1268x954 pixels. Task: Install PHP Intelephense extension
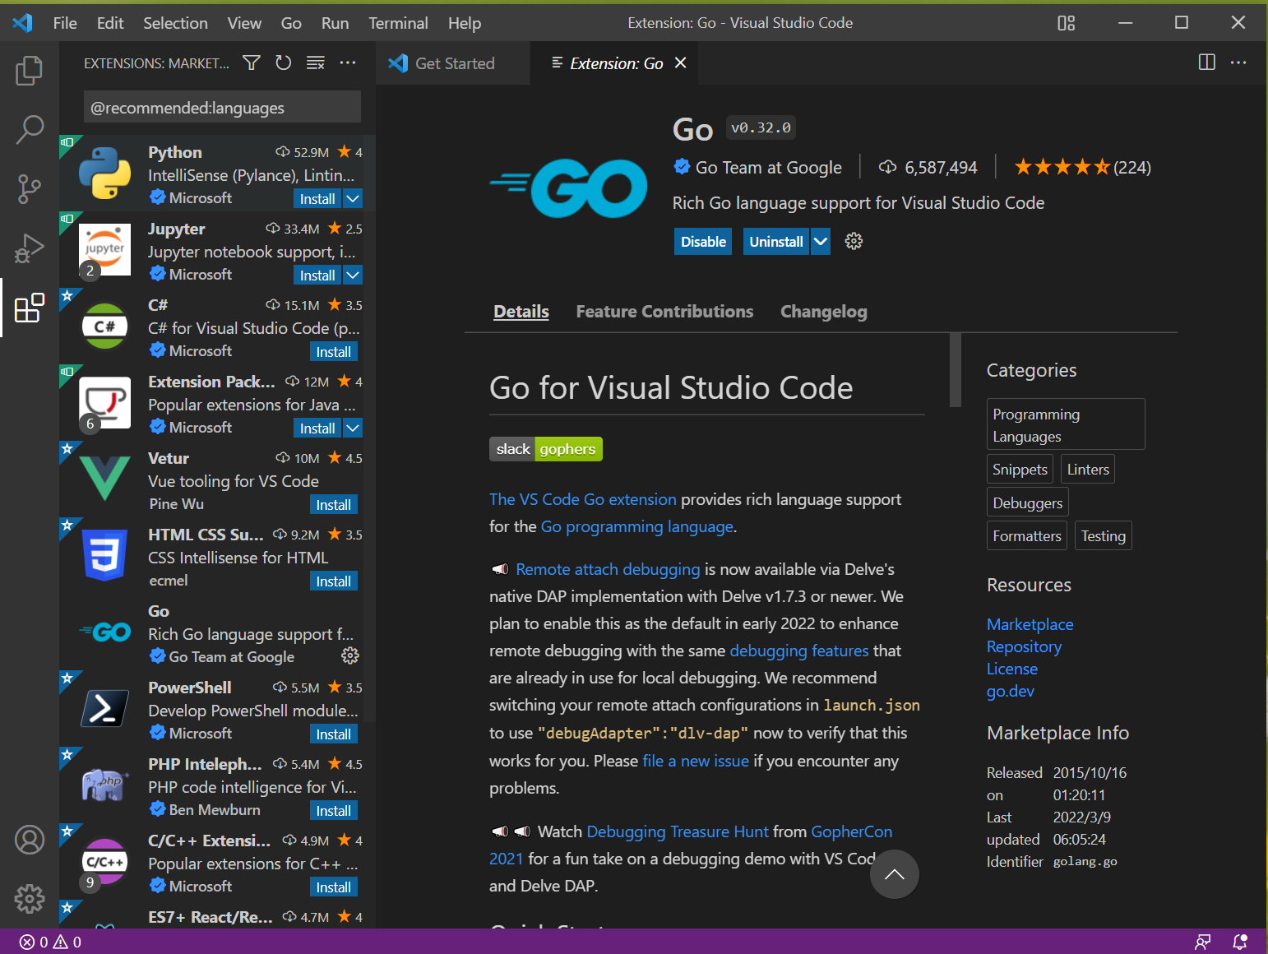click(x=334, y=810)
